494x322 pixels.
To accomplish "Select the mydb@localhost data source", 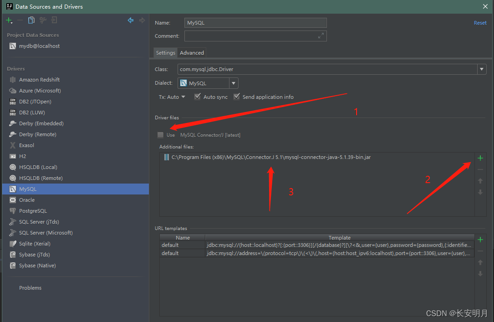I will 76,46.
